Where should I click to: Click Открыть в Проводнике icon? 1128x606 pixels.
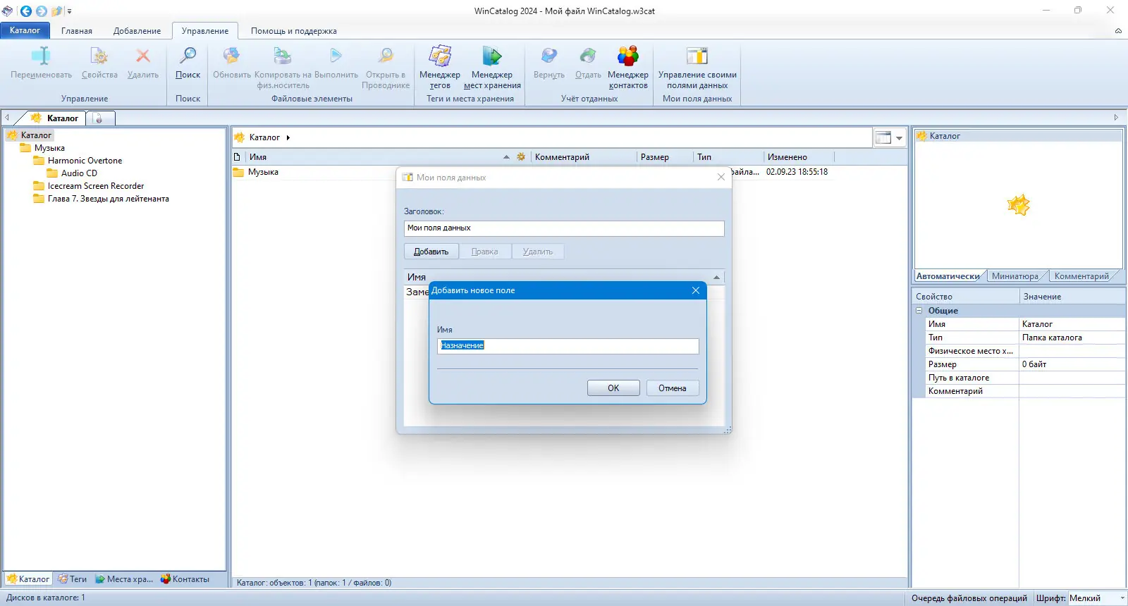[386, 56]
